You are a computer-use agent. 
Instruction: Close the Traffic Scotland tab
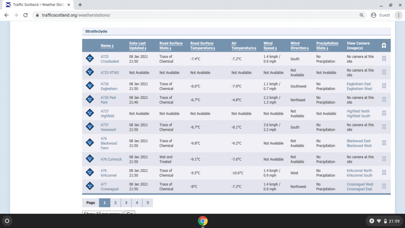tap(69, 4)
